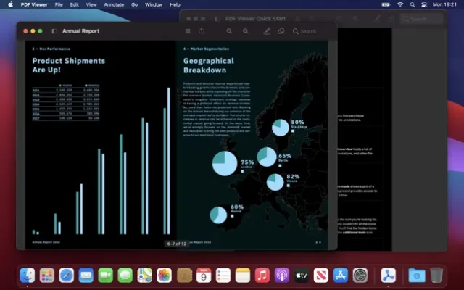This screenshot has width=464, height=290.
Task: Expand the View menu
Action: 92,4
